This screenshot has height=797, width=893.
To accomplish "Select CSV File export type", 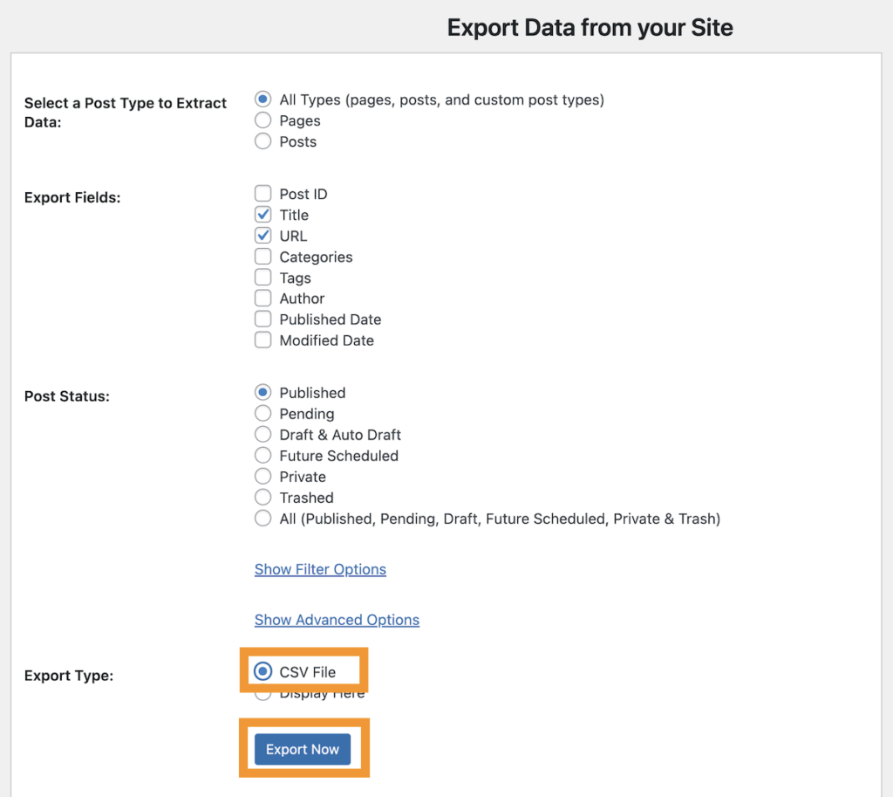I will pyautogui.click(x=264, y=670).
